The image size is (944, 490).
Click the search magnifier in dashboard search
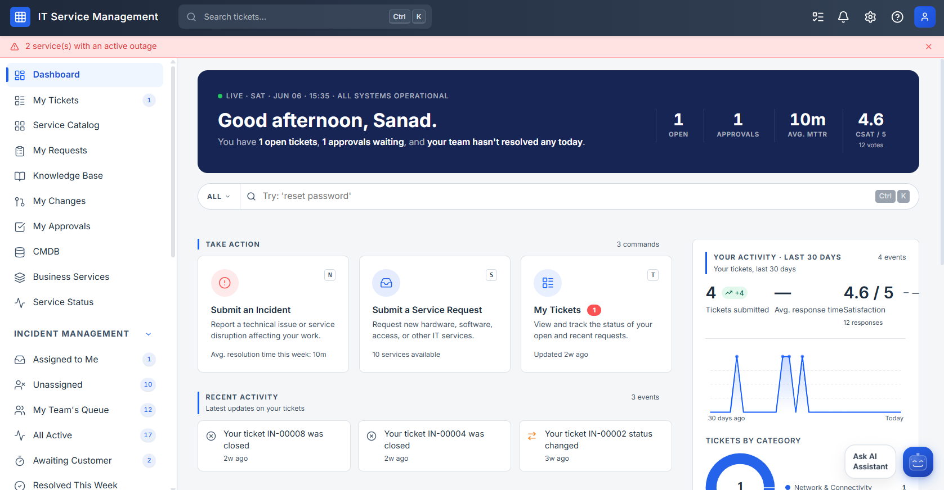[x=252, y=197]
